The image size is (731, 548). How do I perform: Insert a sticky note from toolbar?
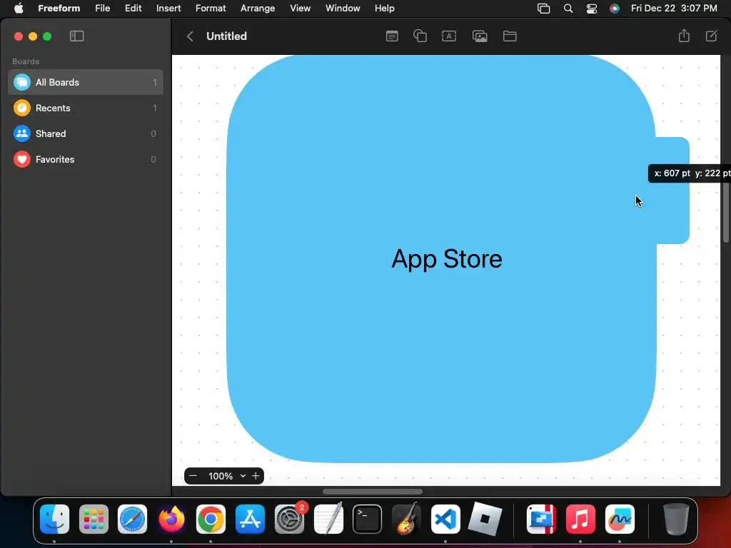[392, 36]
